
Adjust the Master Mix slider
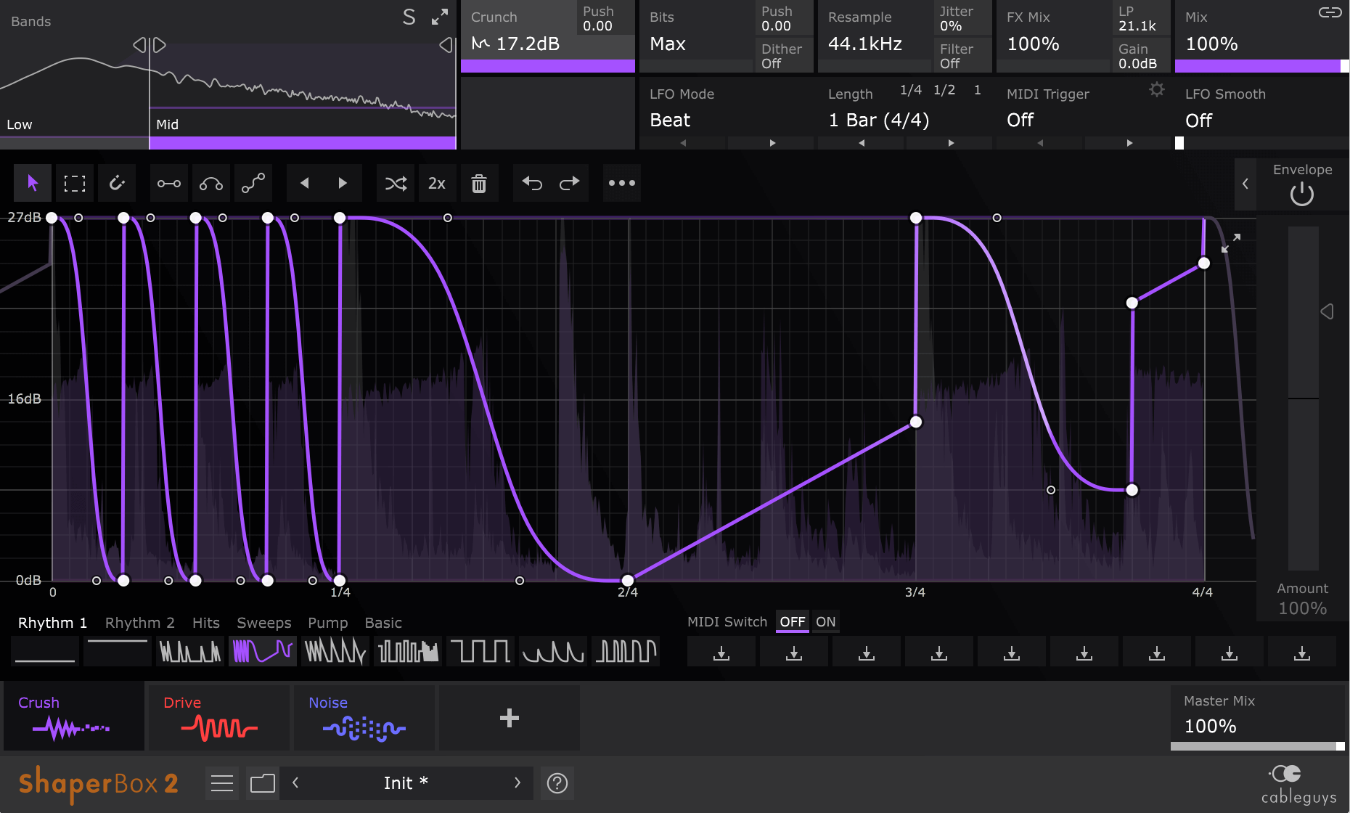click(1258, 746)
